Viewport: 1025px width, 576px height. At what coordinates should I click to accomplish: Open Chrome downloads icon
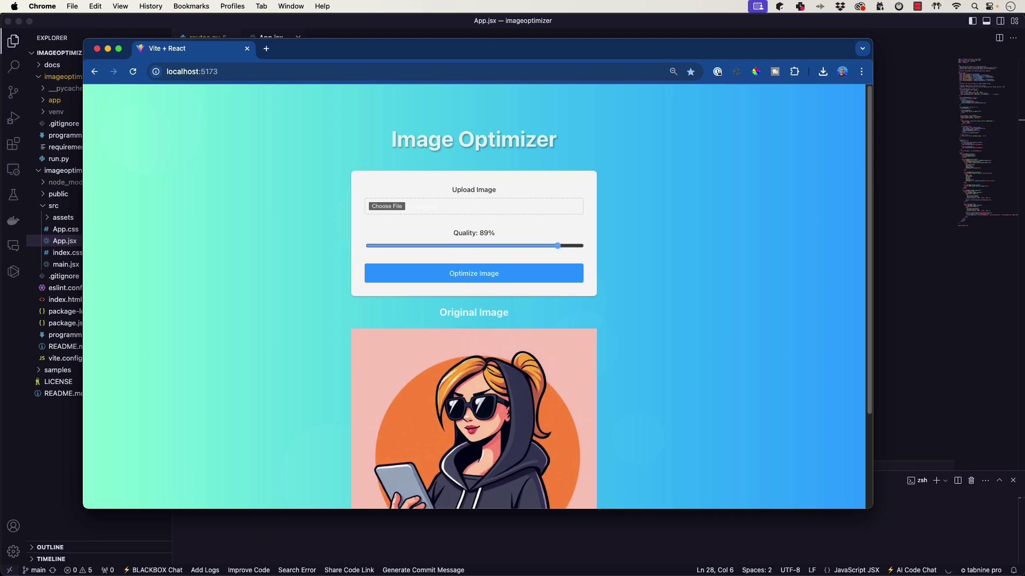823,71
